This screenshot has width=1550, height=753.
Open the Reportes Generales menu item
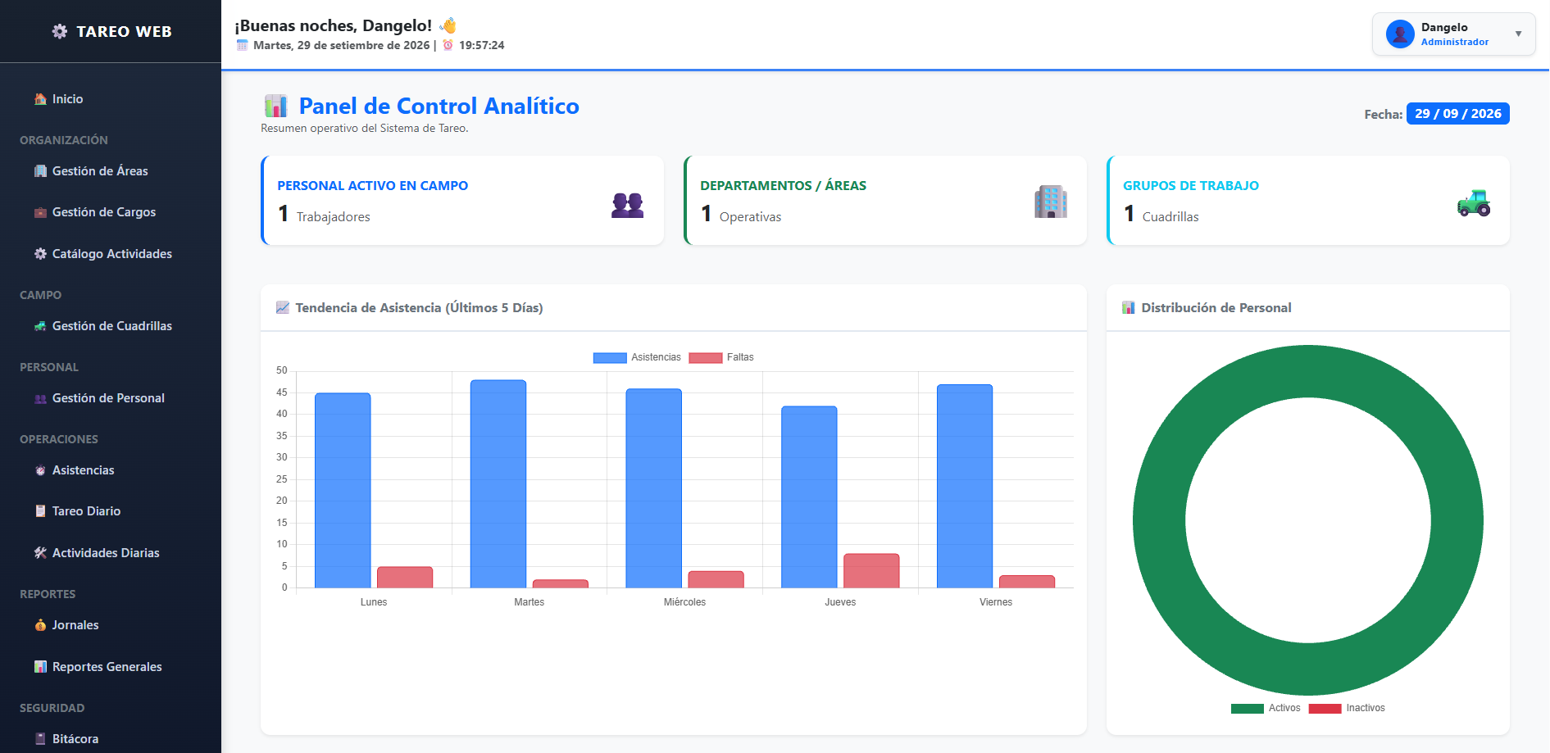pyautogui.click(x=111, y=667)
